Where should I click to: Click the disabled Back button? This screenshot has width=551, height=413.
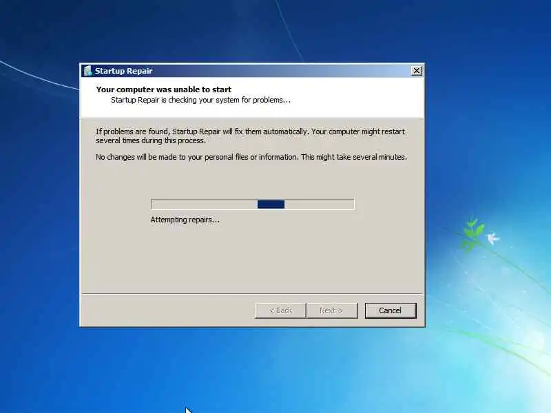click(x=280, y=310)
